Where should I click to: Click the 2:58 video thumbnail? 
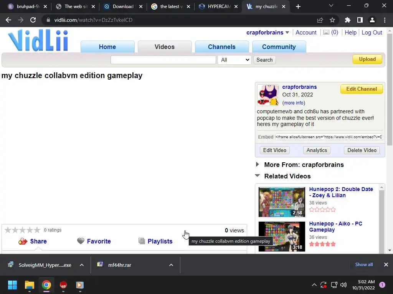(282, 202)
